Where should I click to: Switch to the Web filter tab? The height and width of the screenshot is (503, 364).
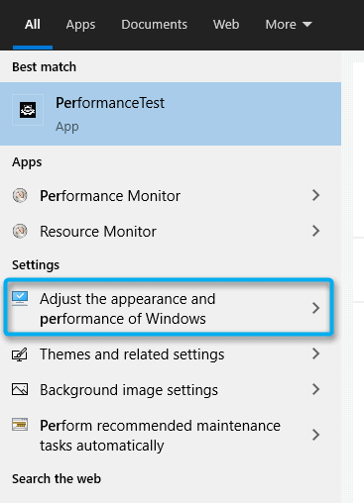coord(226,25)
